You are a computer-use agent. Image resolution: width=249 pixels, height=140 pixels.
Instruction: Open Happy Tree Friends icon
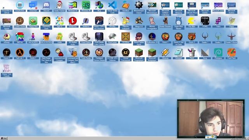pyautogui.click(x=7, y=68)
